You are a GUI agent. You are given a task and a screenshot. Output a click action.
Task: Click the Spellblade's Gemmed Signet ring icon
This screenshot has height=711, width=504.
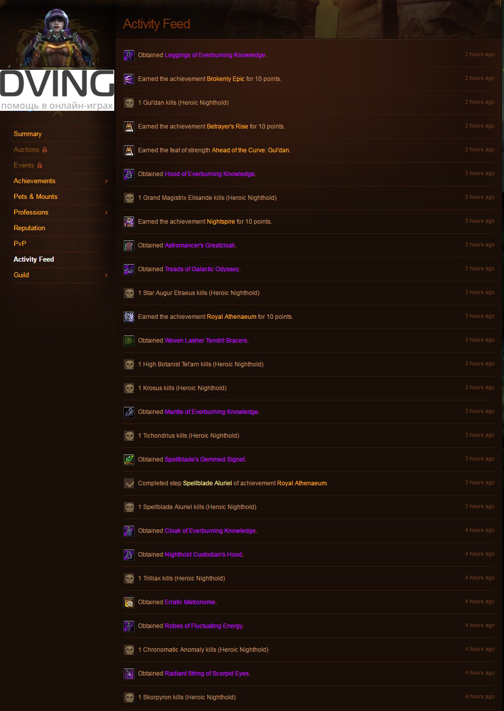coord(129,459)
